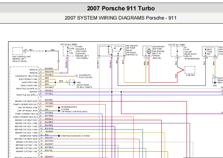Click the BEFORE CAT O2S 2 GND label
The image size is (223, 158).
point(26,130)
